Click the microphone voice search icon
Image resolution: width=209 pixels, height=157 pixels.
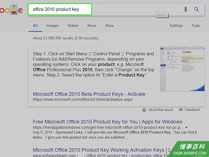click(x=185, y=9)
